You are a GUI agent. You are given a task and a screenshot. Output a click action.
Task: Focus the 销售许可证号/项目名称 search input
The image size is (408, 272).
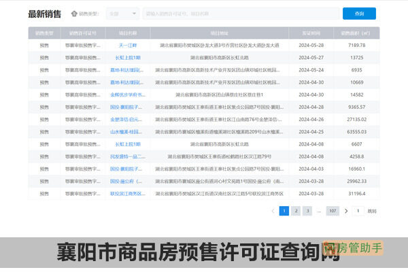pyautogui.click(x=241, y=14)
